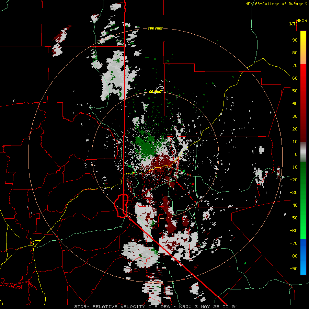
Task: Click the -30 value on velocity scale
Action: (294, 193)
